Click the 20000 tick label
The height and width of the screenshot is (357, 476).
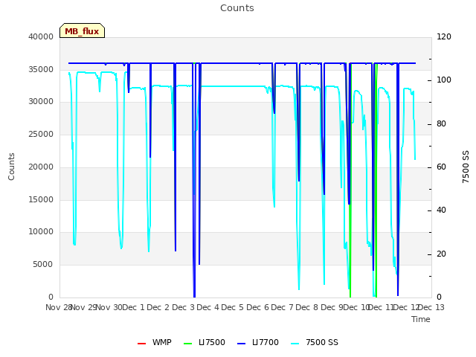[41, 167]
